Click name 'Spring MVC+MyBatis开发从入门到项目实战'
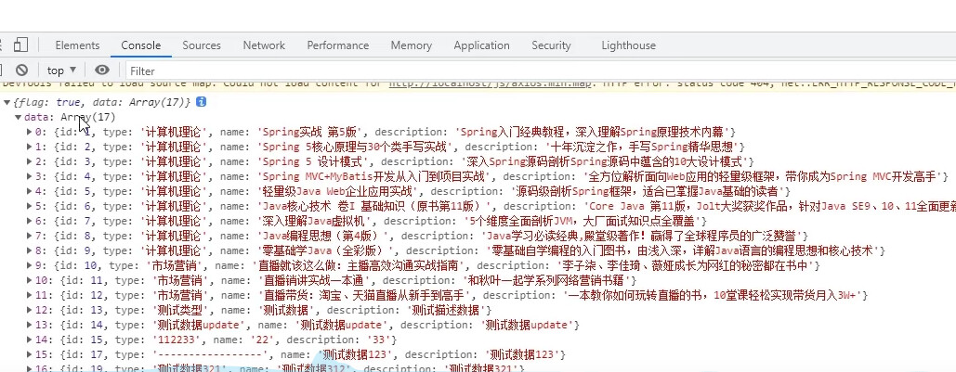Screen dimensions: 956x372 point(375,176)
